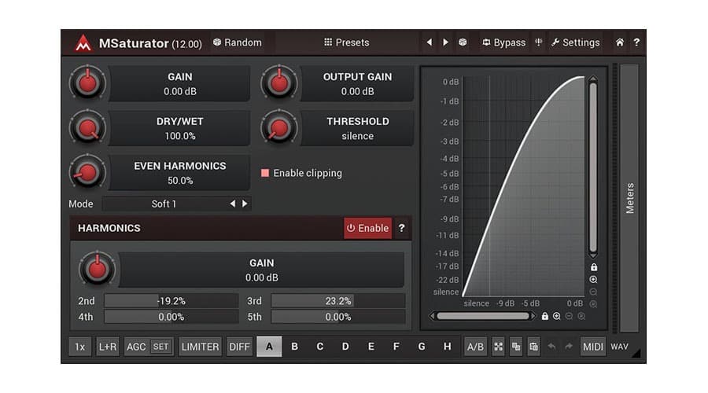Click the Harmonics GAIN knob
Image resolution: width=708 pixels, height=393 pixels.
[x=97, y=269]
